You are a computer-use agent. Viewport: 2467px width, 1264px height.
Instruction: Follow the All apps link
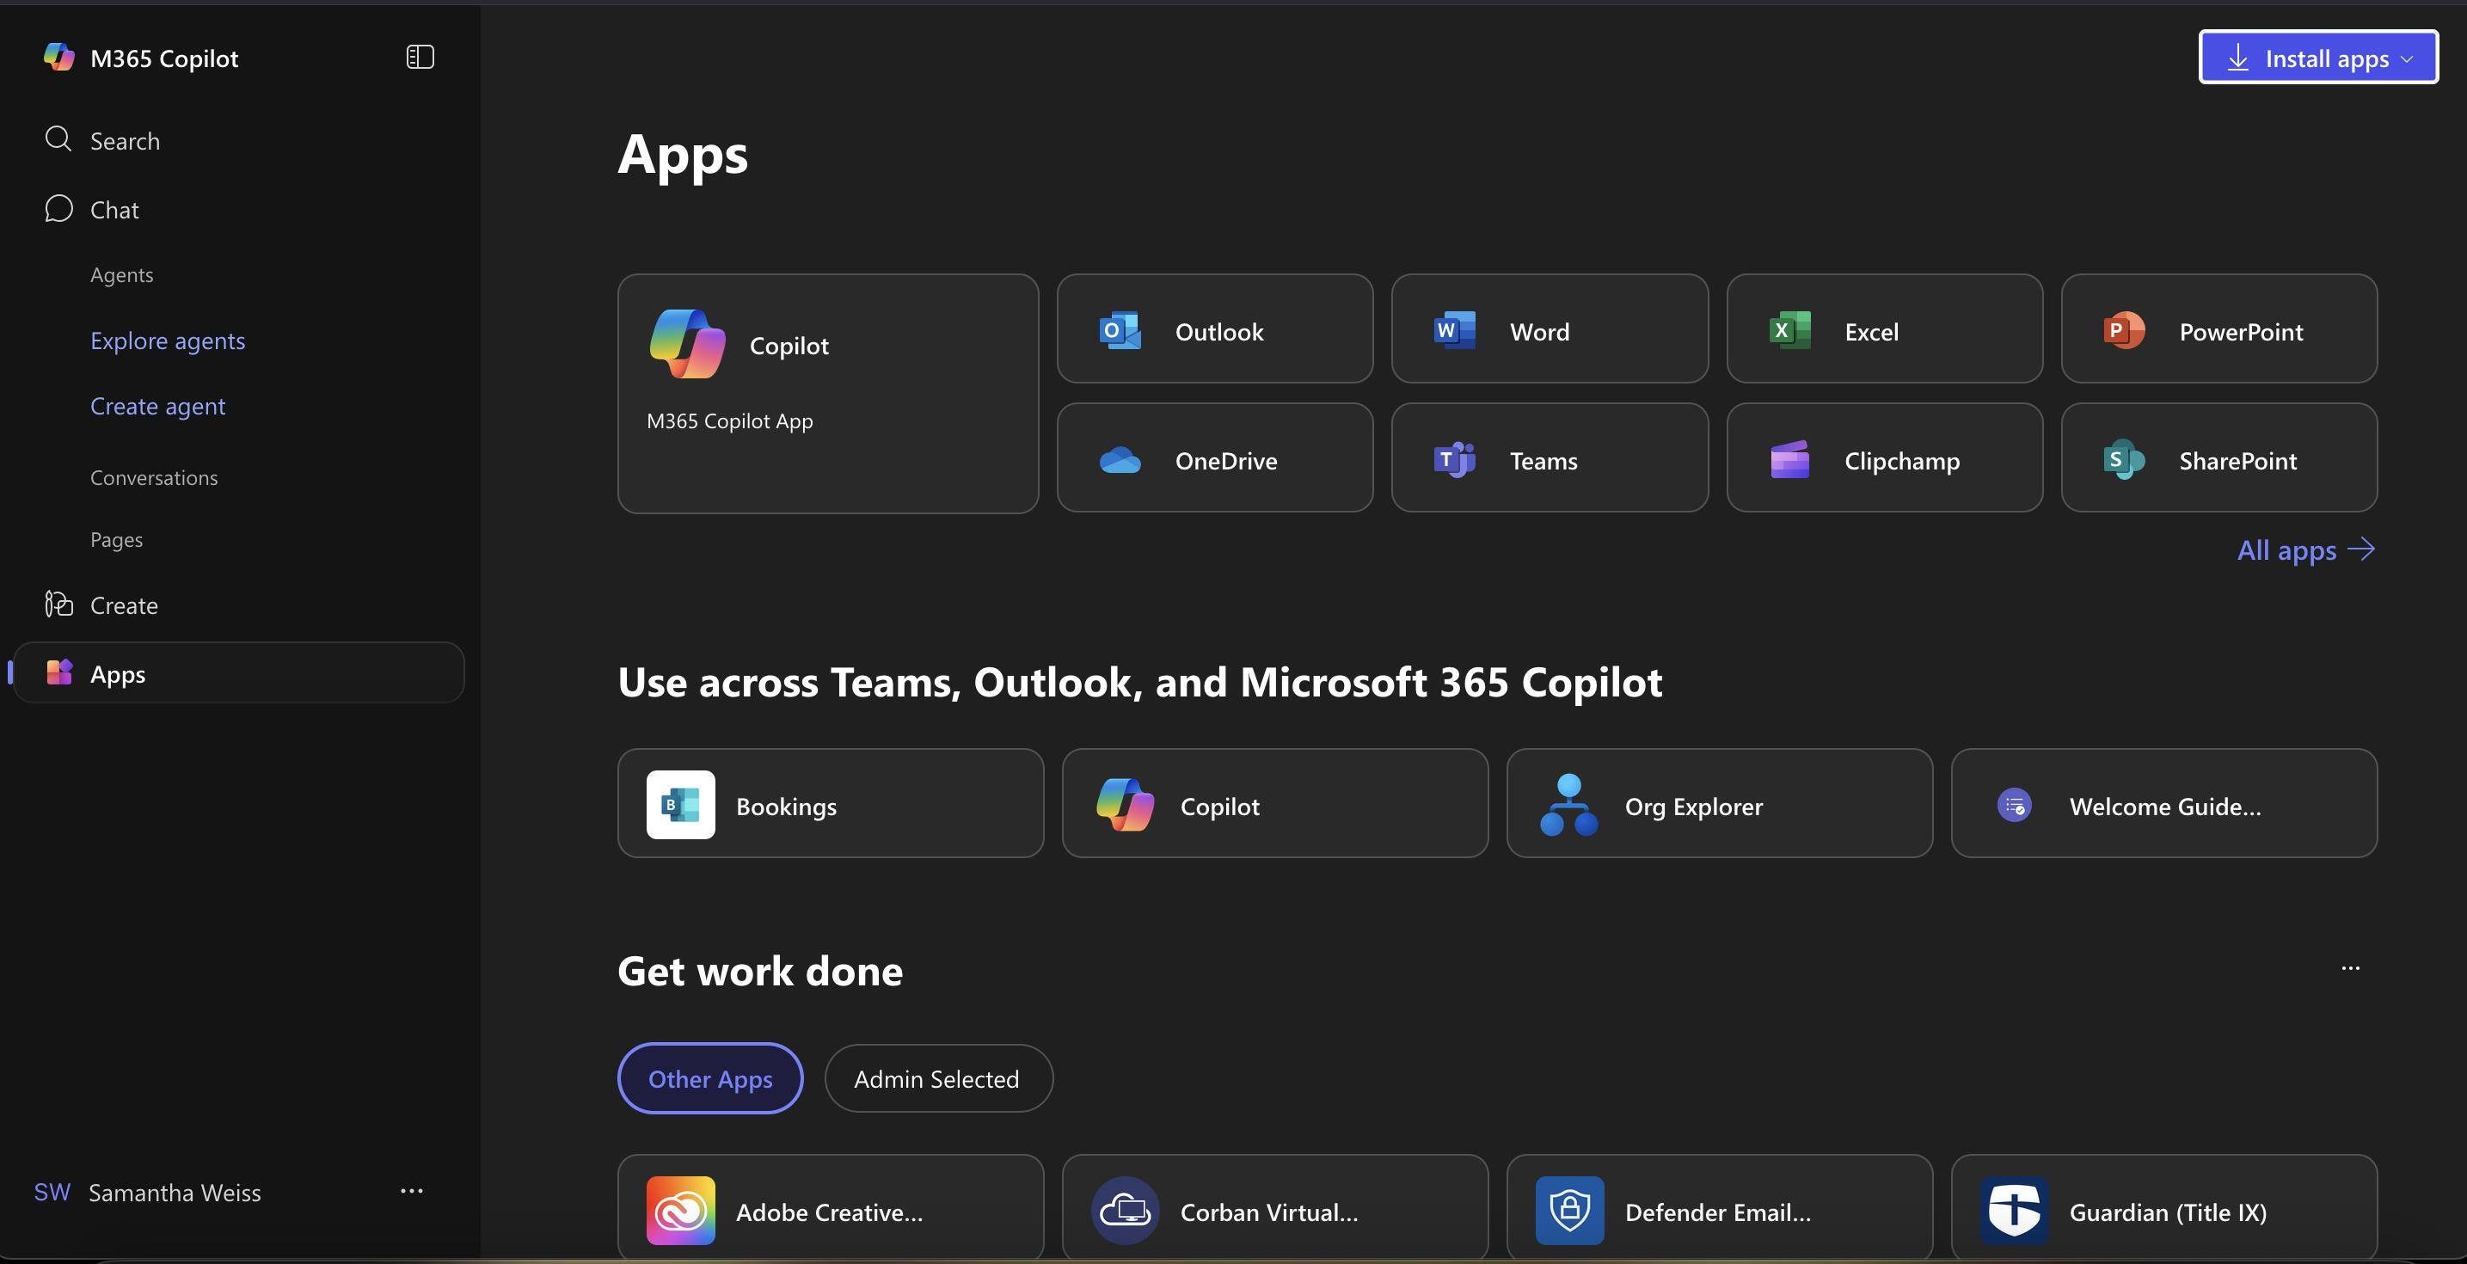tap(2304, 549)
